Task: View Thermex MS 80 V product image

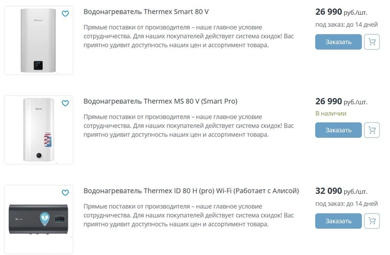Action: point(39,130)
